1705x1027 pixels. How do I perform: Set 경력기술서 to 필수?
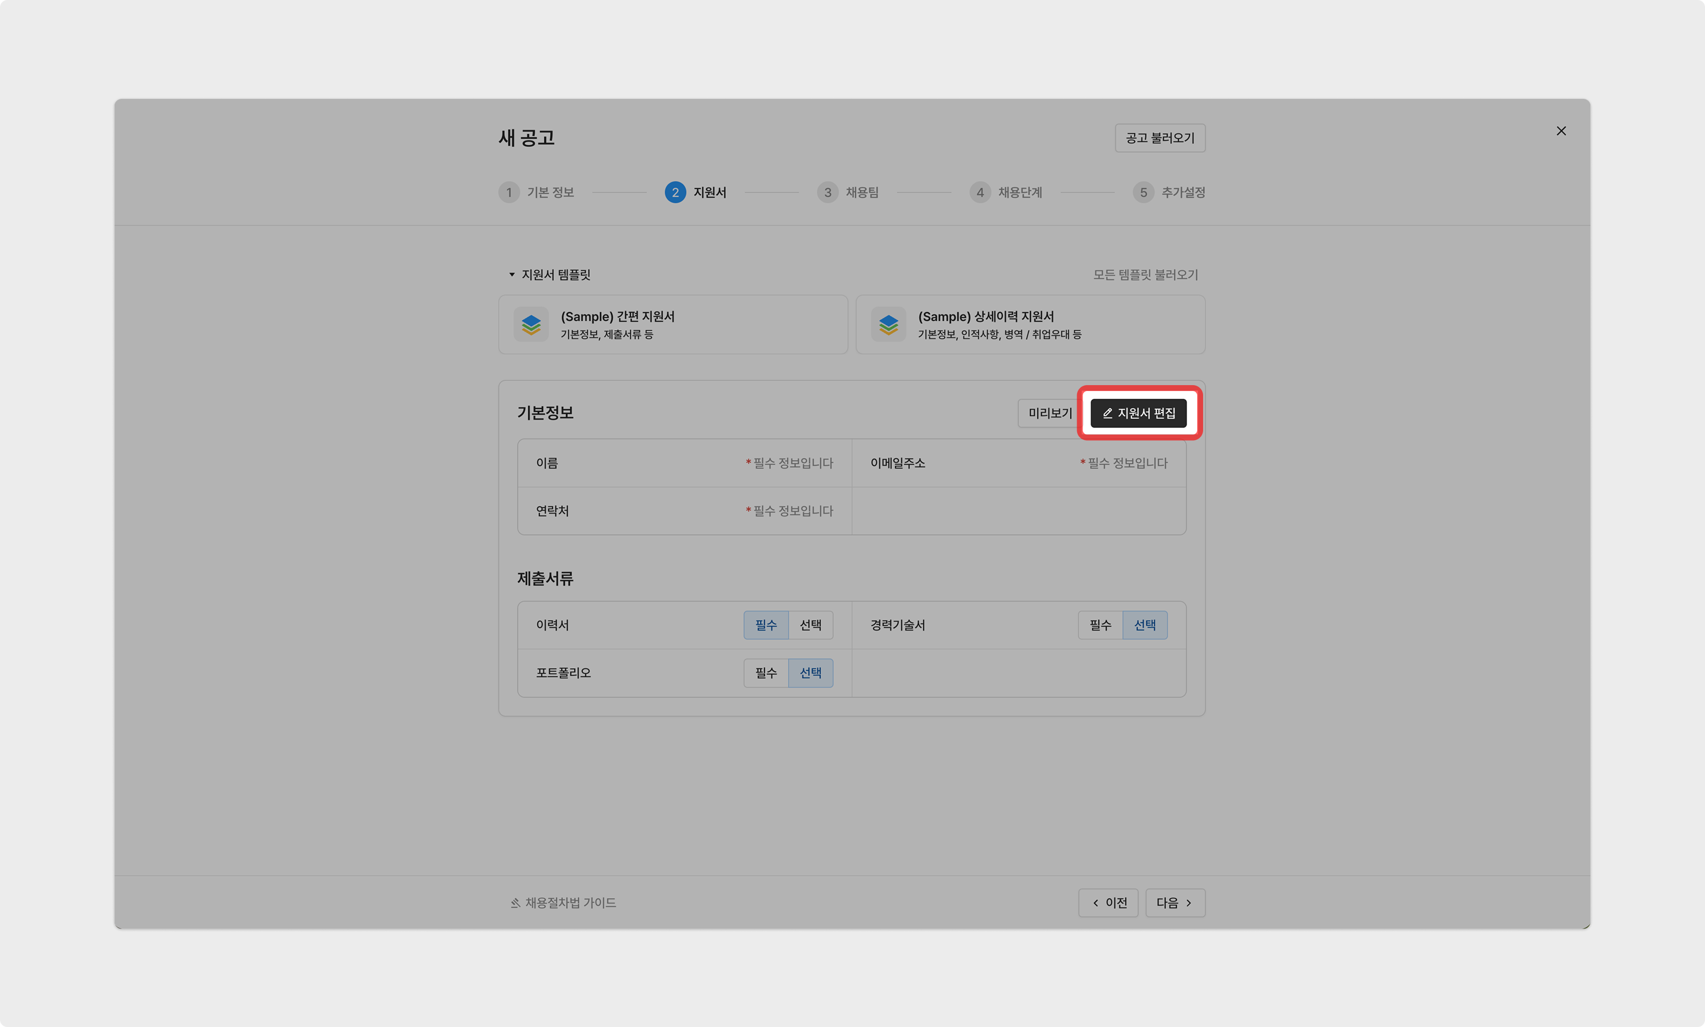(x=1100, y=625)
